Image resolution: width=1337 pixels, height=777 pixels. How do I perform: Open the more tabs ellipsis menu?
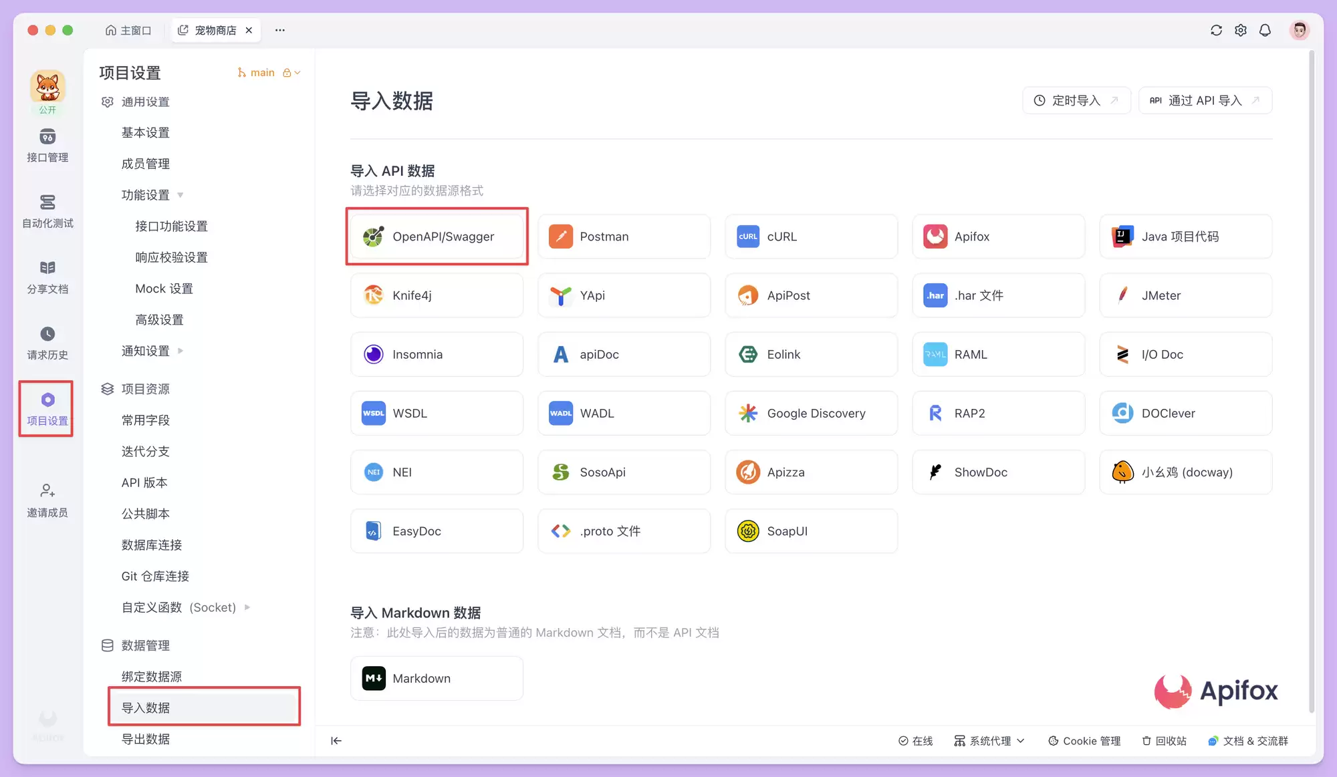[x=280, y=30]
